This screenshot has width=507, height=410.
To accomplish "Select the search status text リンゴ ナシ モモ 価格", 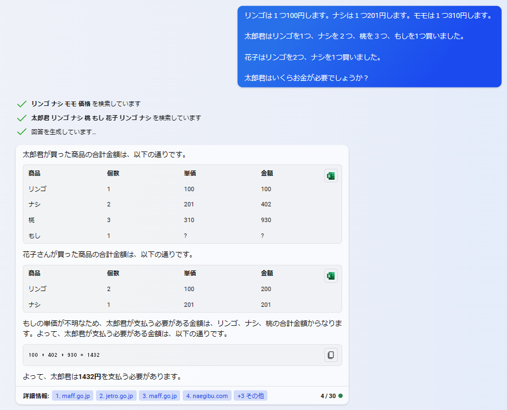I will point(61,104).
